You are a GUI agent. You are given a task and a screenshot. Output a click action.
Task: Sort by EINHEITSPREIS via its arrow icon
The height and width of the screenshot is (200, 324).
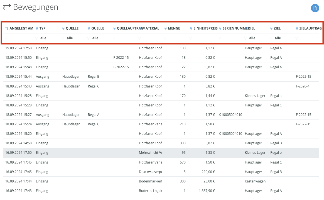pos(191,28)
